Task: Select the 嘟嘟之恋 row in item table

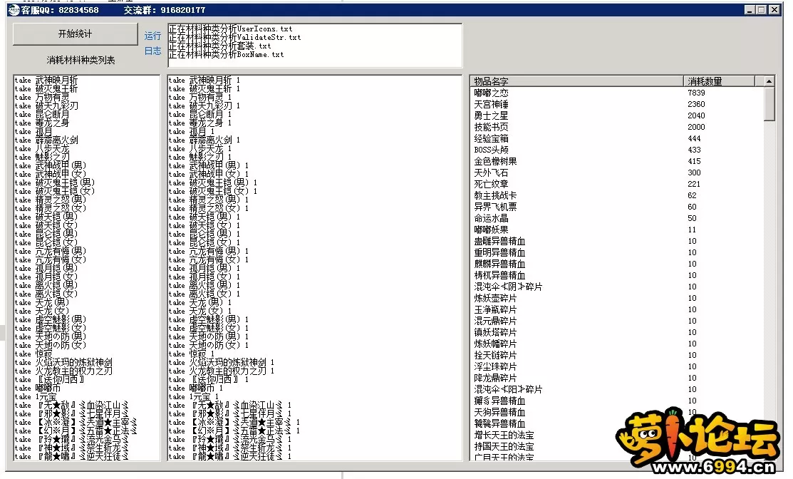Action: 617,93
